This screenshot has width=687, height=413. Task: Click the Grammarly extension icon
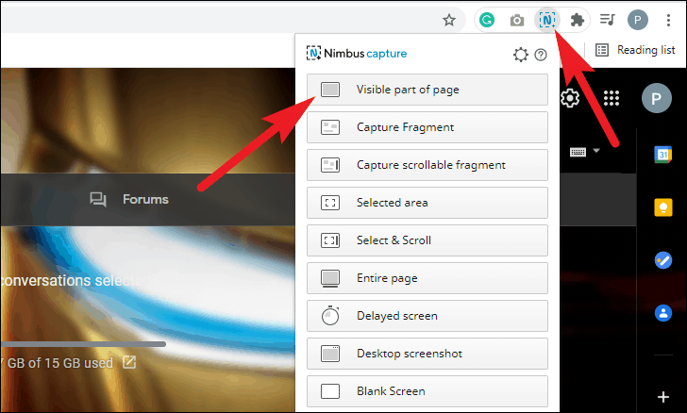[487, 20]
